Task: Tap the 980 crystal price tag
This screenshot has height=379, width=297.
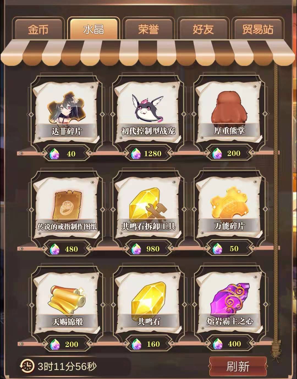Action: tap(148, 249)
